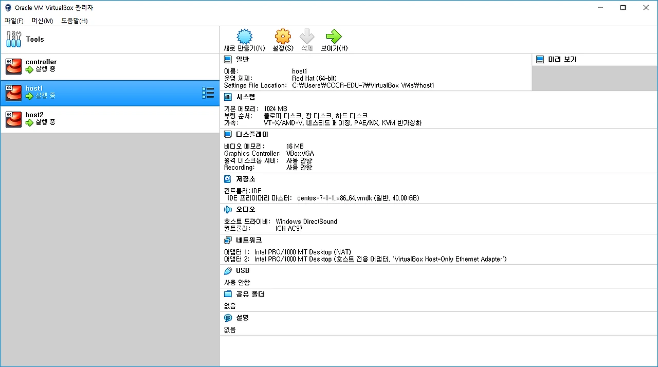Image resolution: width=658 pixels, height=367 pixels.
Task: Click the Audio (오디오) speaker icon
Action: 228,210
